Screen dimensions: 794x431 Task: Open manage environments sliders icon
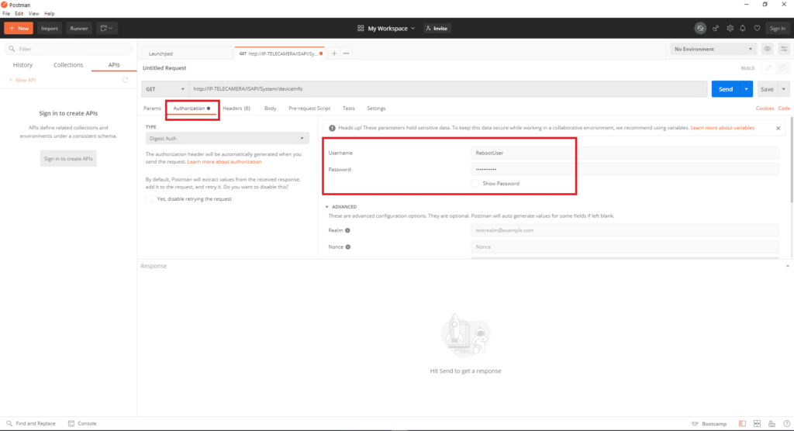tap(783, 49)
